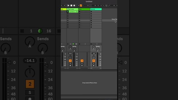Stop all clips in Melody track
Viewport: 178px width, 100px height.
pos(91,44)
